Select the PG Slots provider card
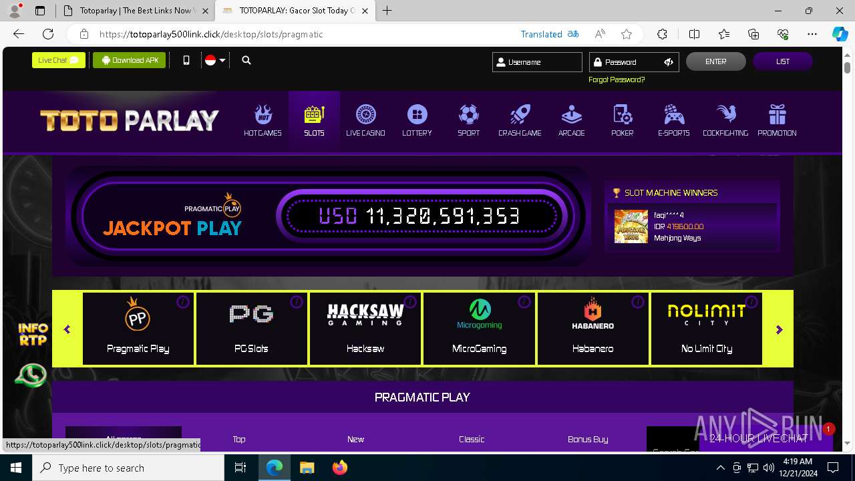The width and height of the screenshot is (855, 481). pos(252,329)
